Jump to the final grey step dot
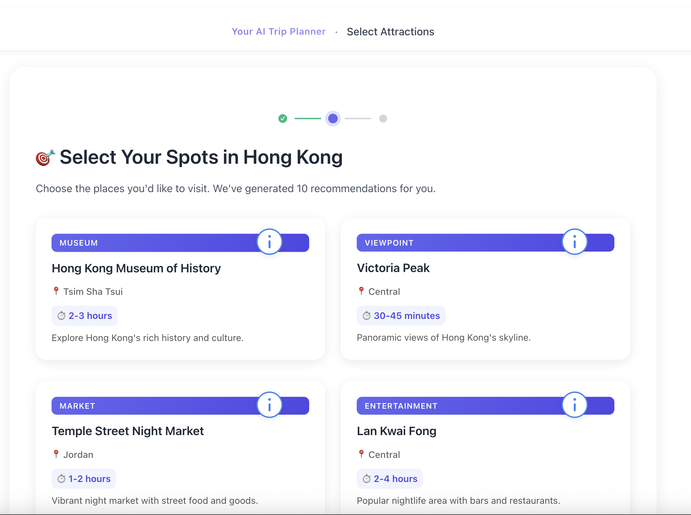 pos(383,119)
